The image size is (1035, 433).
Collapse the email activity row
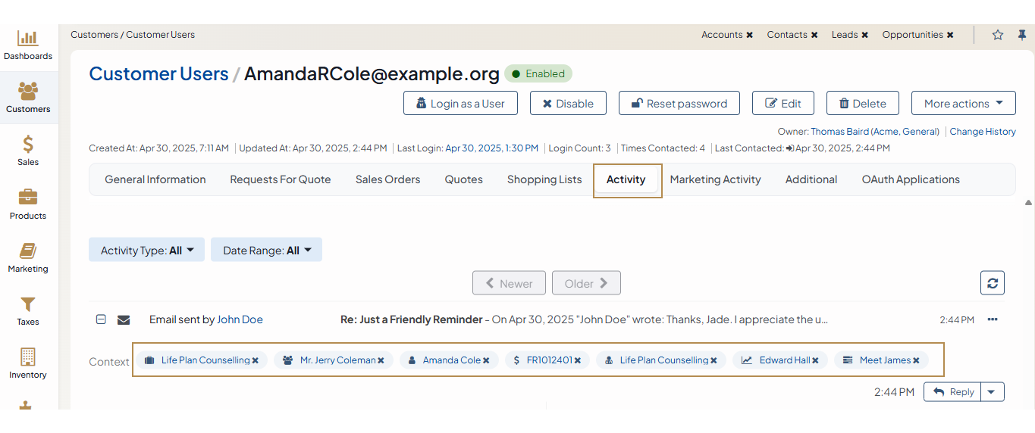pyautogui.click(x=101, y=319)
